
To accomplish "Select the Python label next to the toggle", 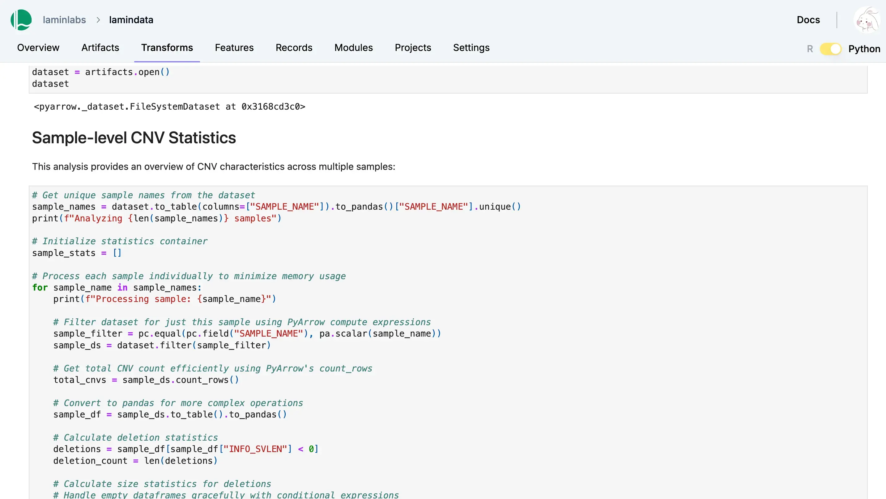I will tap(864, 48).
